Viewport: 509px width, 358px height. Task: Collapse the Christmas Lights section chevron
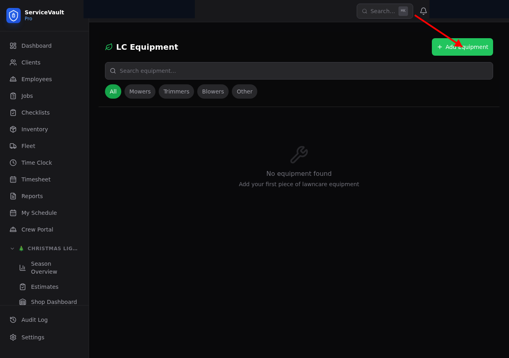[x=12, y=248]
